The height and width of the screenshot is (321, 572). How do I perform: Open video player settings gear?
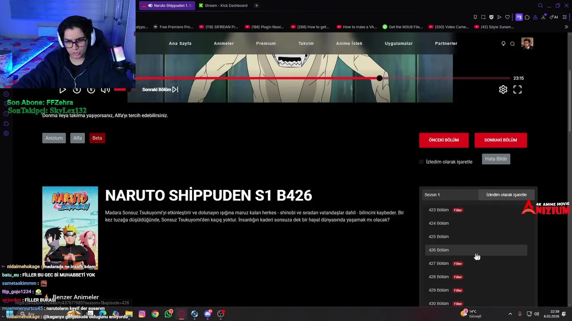tap(503, 90)
